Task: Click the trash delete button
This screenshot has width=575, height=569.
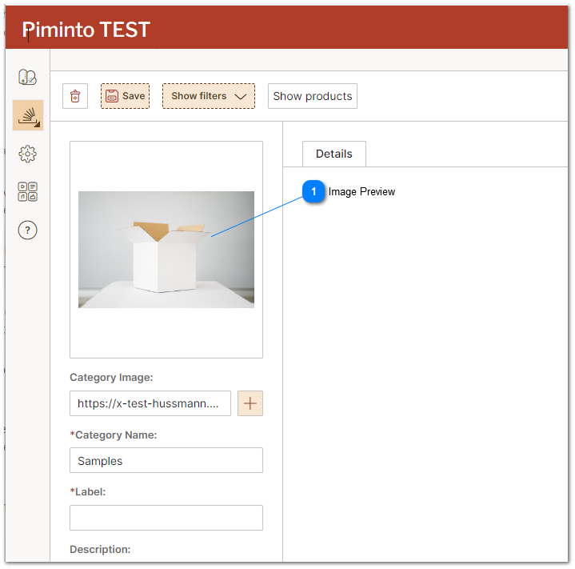Action: tap(75, 96)
